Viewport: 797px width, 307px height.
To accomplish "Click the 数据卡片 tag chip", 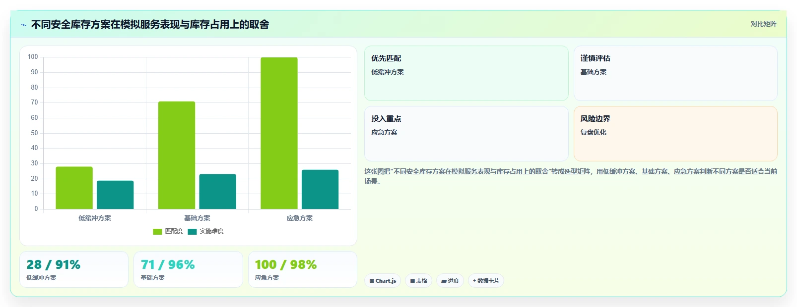I will click(x=486, y=281).
